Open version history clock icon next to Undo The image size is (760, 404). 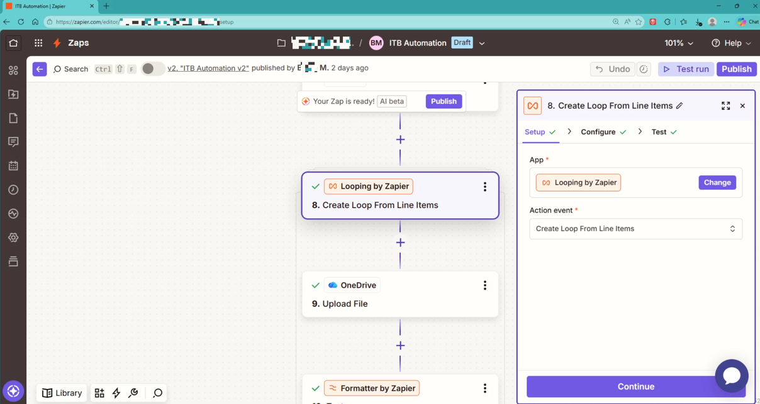point(644,69)
